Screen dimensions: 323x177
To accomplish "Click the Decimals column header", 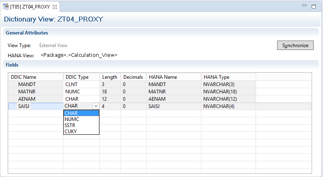I will click(134, 77).
